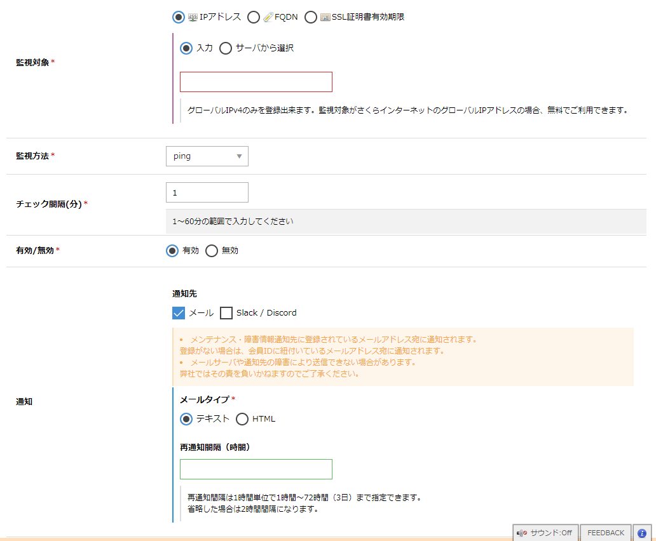Click the SSL certificate icon
This screenshot has width=656, height=541.
point(325,17)
